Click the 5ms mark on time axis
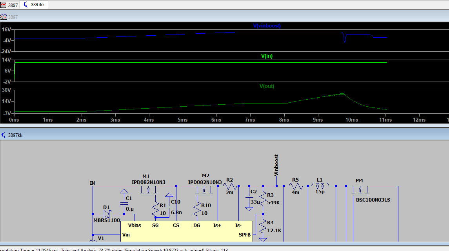This screenshot has height=251, width=449. [182, 120]
